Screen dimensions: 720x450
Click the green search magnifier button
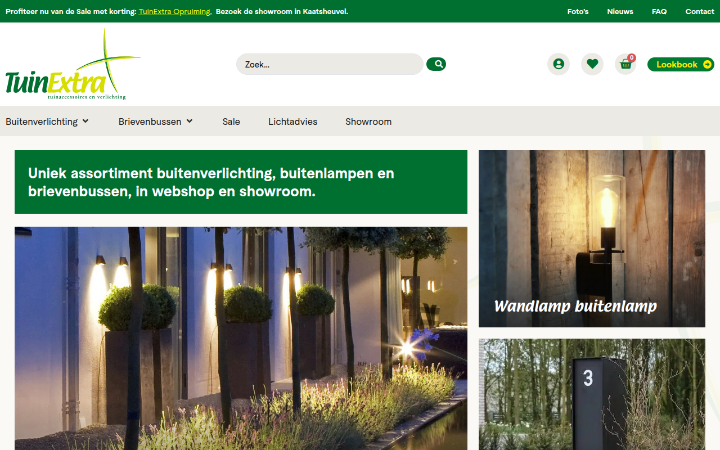(436, 64)
